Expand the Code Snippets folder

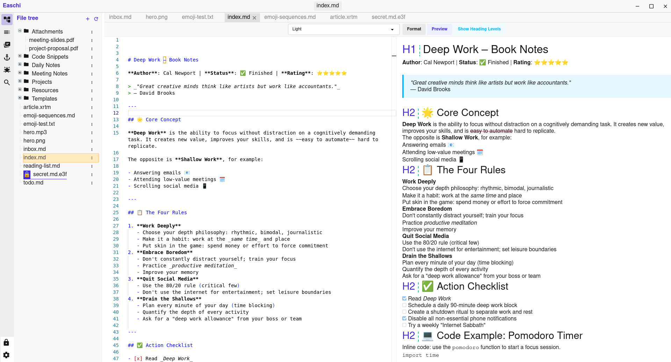(x=20, y=56)
